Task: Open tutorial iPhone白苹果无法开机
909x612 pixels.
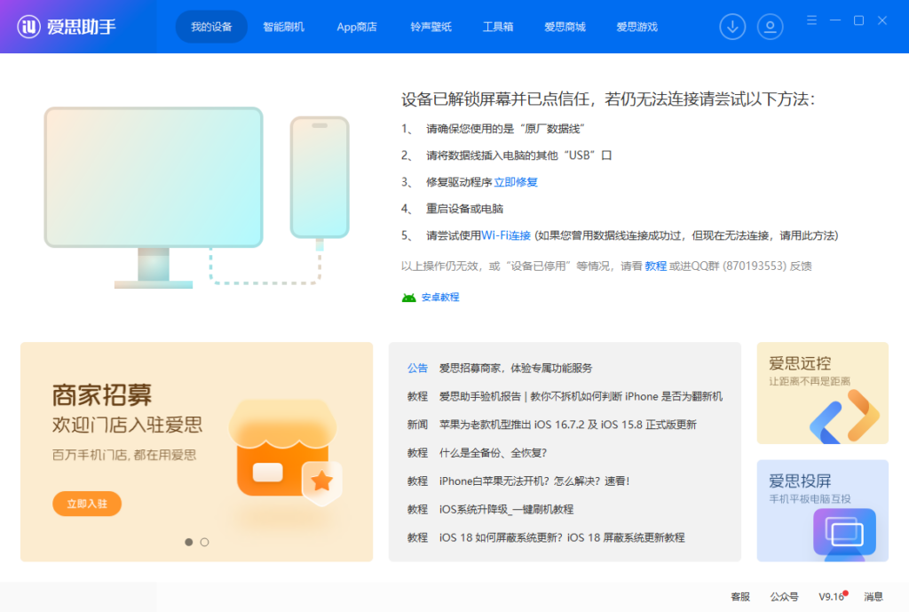Action: coord(534,481)
